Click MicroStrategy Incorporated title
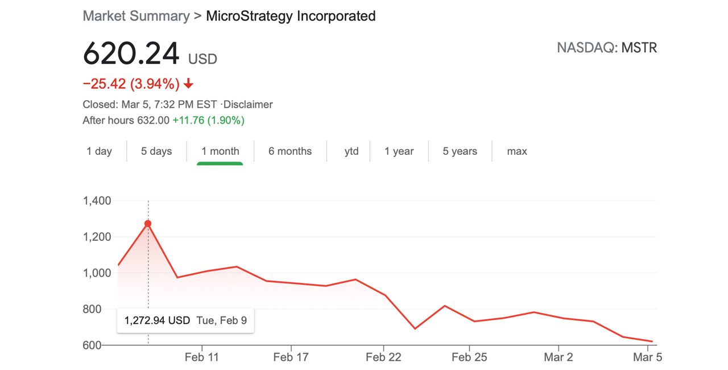The width and height of the screenshot is (728, 370). click(x=291, y=16)
